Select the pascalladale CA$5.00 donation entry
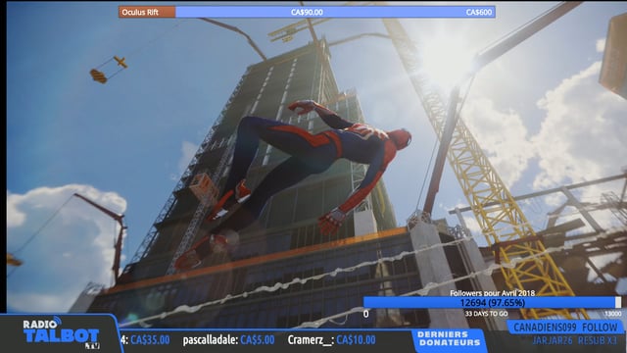Viewport: 627px width, 353px height. (228, 340)
